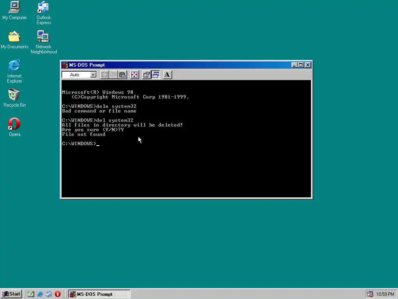The height and width of the screenshot is (299, 398).
Task: Open MS-DOS Prompt Properties icon
Action: click(146, 75)
